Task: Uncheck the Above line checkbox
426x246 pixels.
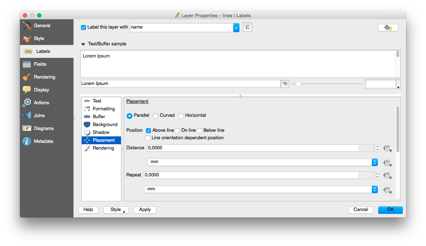Action: (148, 130)
